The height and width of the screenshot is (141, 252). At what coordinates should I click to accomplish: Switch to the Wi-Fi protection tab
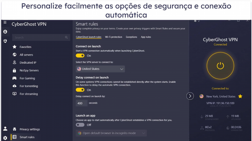[x=114, y=37]
